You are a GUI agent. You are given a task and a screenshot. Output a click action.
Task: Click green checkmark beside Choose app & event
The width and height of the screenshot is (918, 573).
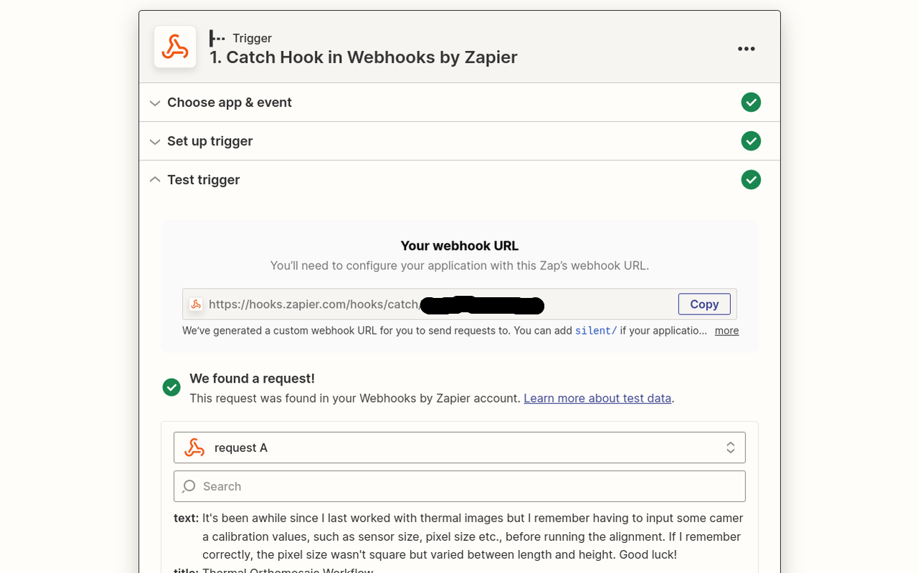(x=751, y=102)
